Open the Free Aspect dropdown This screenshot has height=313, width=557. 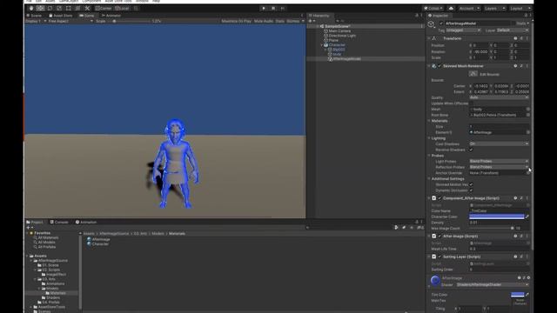click(70, 21)
